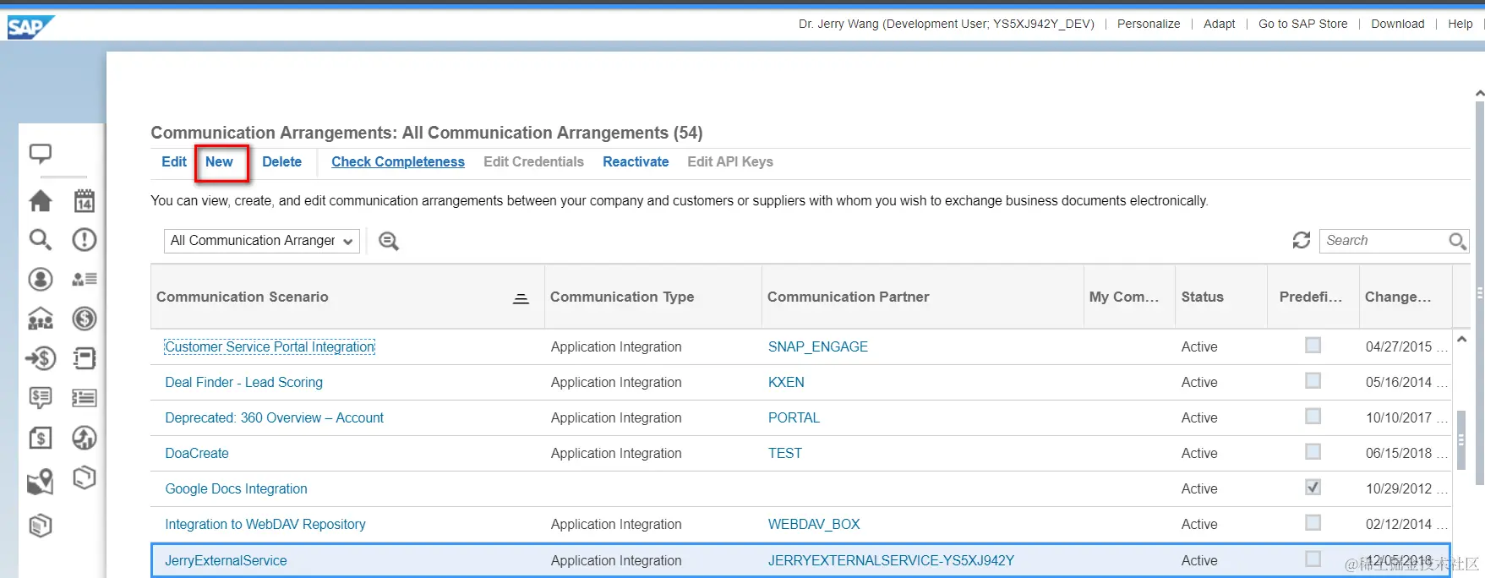Viewport: 1485px width, 578px height.
Task: Open the calendar icon in sidebar
Action: click(x=84, y=200)
